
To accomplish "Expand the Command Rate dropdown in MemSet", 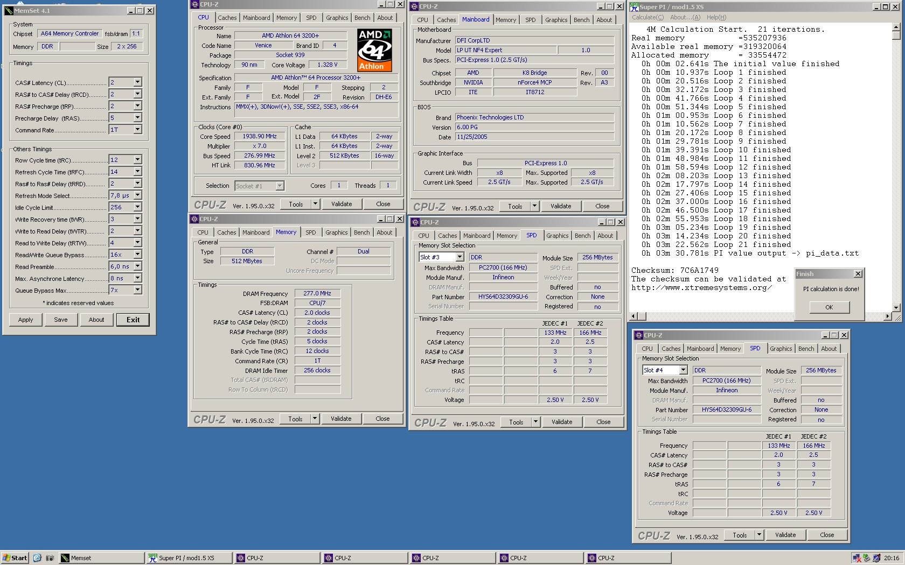I will (x=137, y=130).
